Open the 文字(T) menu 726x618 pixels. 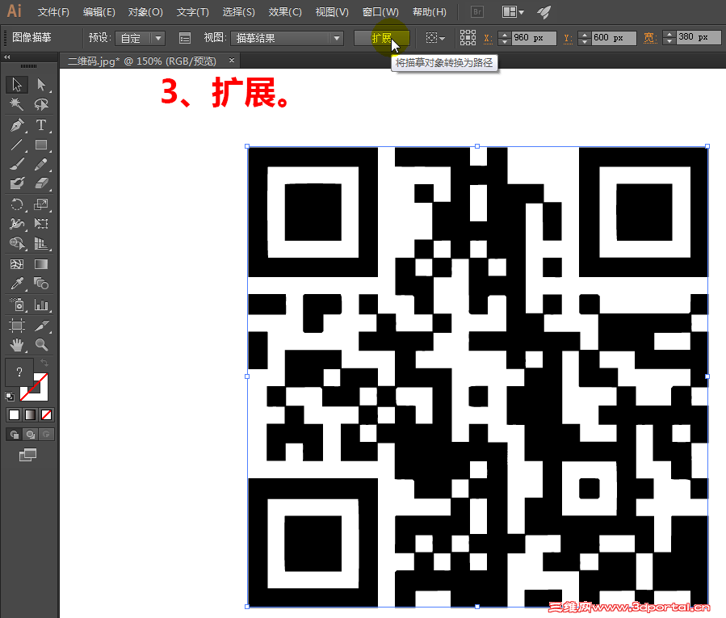coord(193,12)
